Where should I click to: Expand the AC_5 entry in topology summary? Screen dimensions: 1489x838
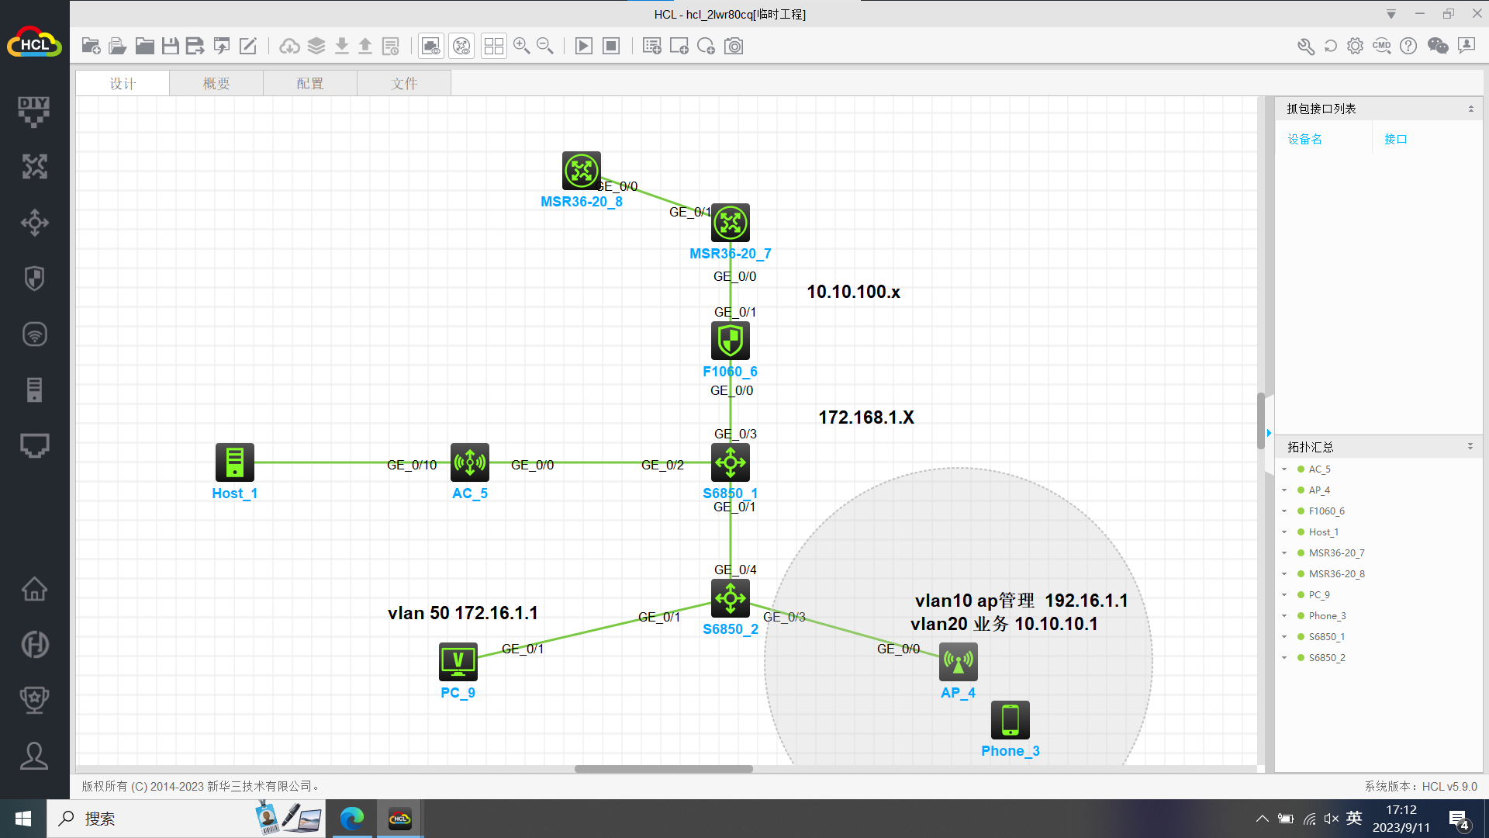click(1285, 469)
